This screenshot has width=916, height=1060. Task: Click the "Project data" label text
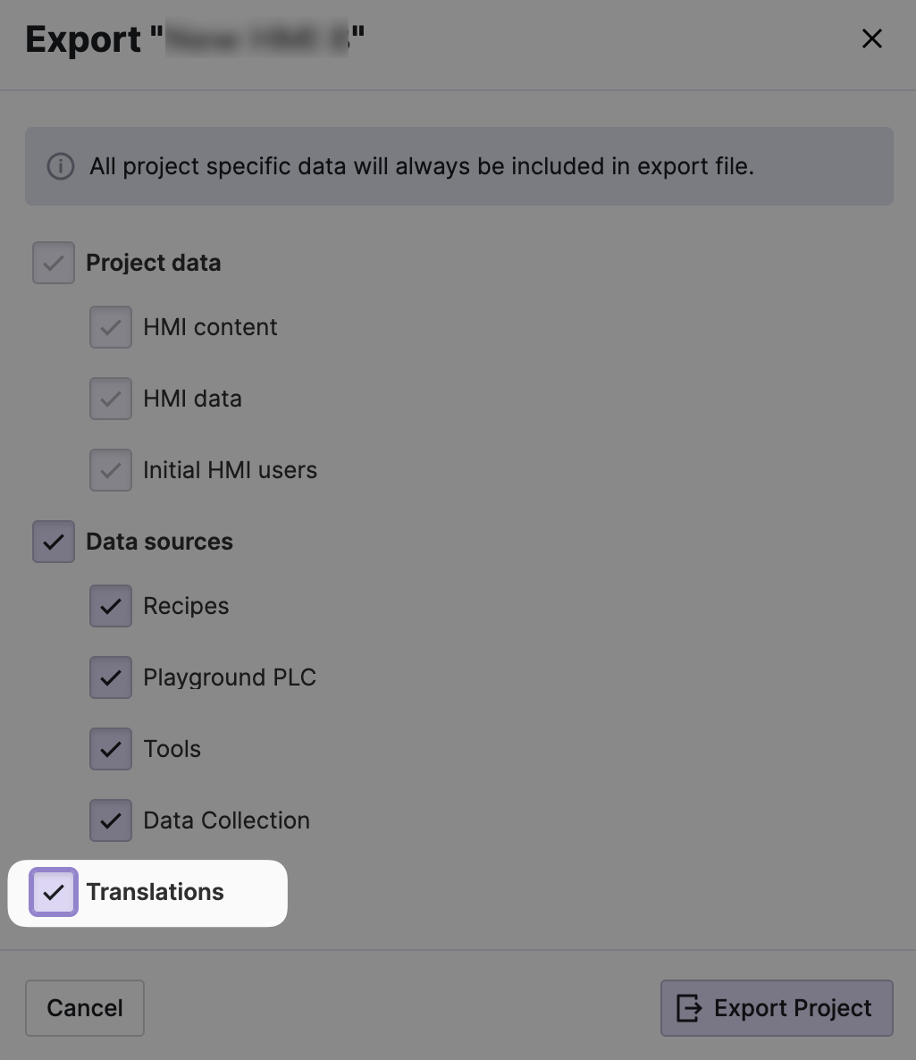coord(153,263)
